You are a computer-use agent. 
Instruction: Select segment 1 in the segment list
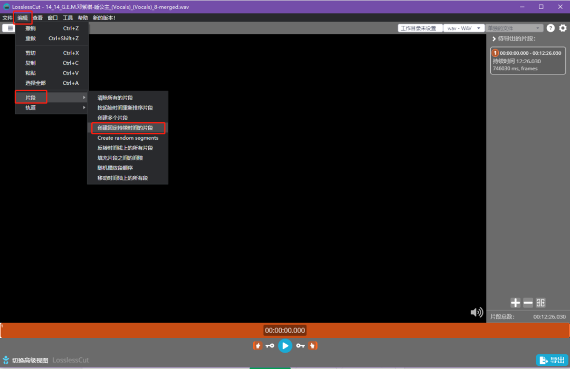(528, 61)
